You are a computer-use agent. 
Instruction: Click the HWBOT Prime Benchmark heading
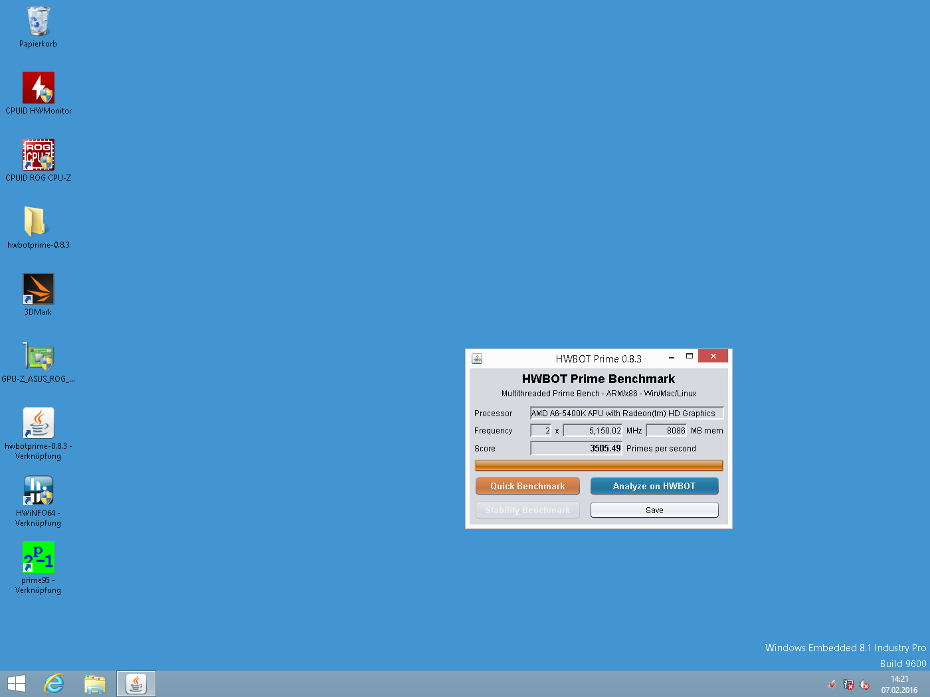pos(599,379)
